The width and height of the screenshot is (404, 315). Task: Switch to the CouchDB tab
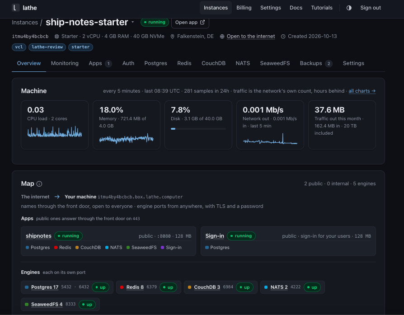tap(213, 63)
